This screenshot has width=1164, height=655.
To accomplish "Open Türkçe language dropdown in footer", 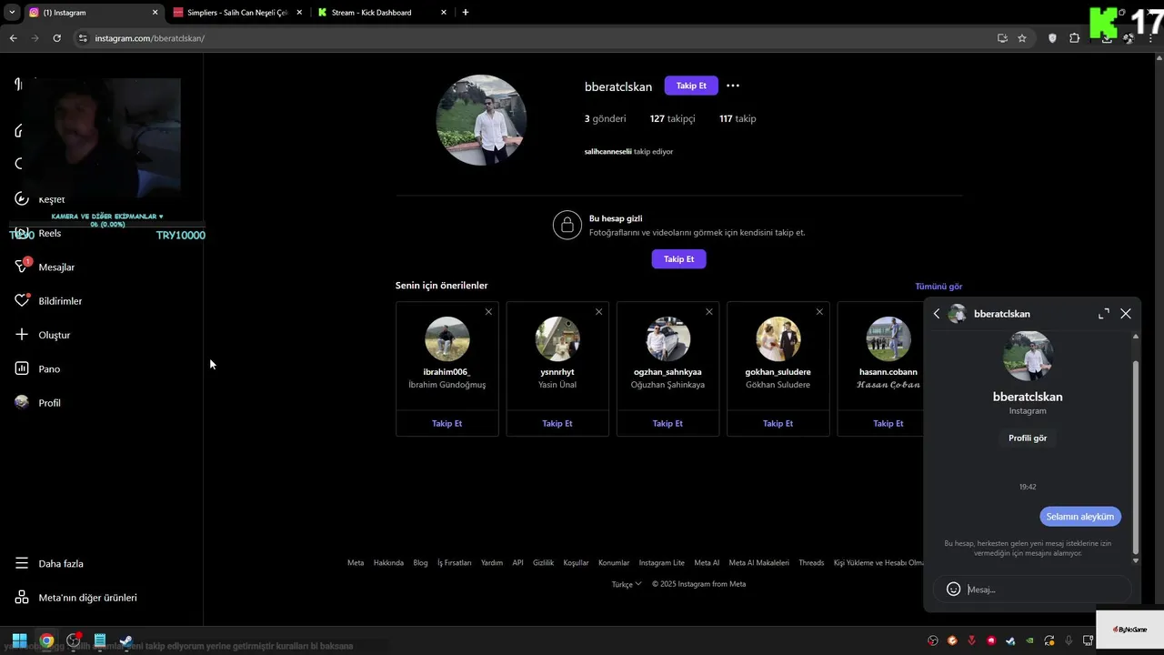I will (x=627, y=584).
